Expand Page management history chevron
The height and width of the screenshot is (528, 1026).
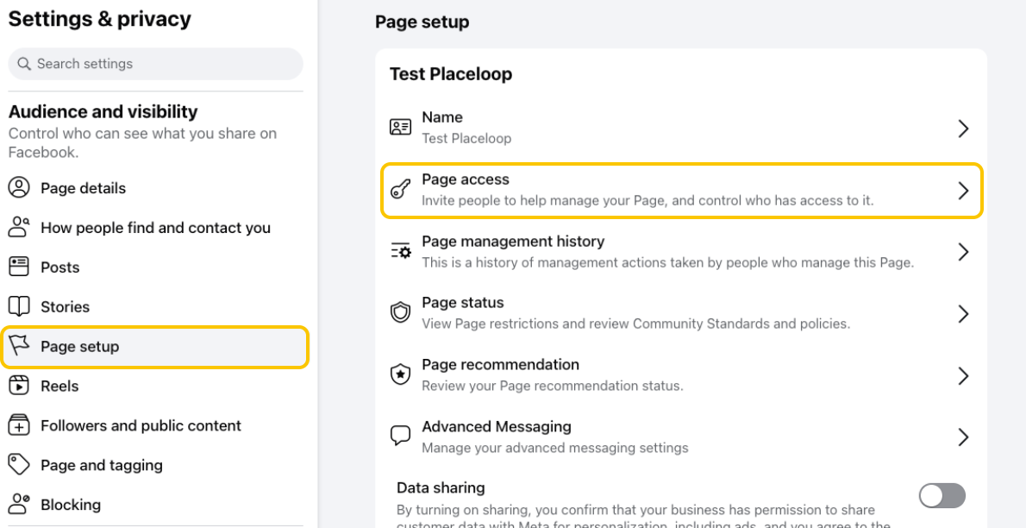click(963, 252)
